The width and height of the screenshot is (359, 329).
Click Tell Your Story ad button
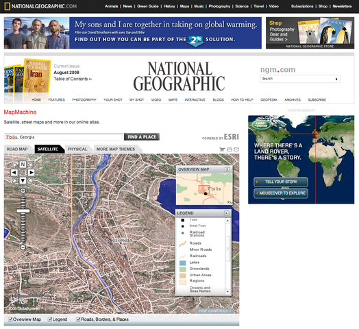(x=281, y=182)
